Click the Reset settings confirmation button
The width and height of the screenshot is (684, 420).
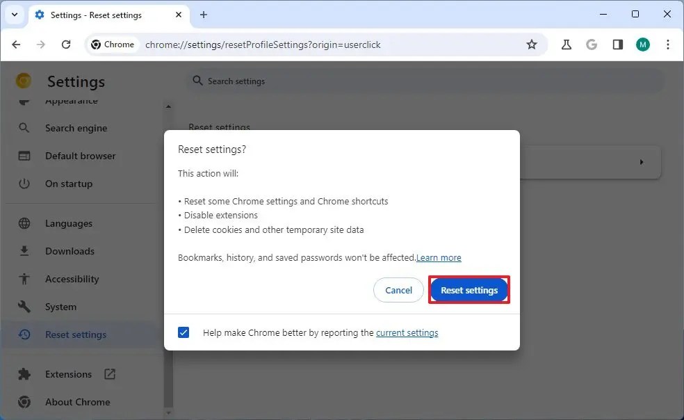pyautogui.click(x=469, y=290)
